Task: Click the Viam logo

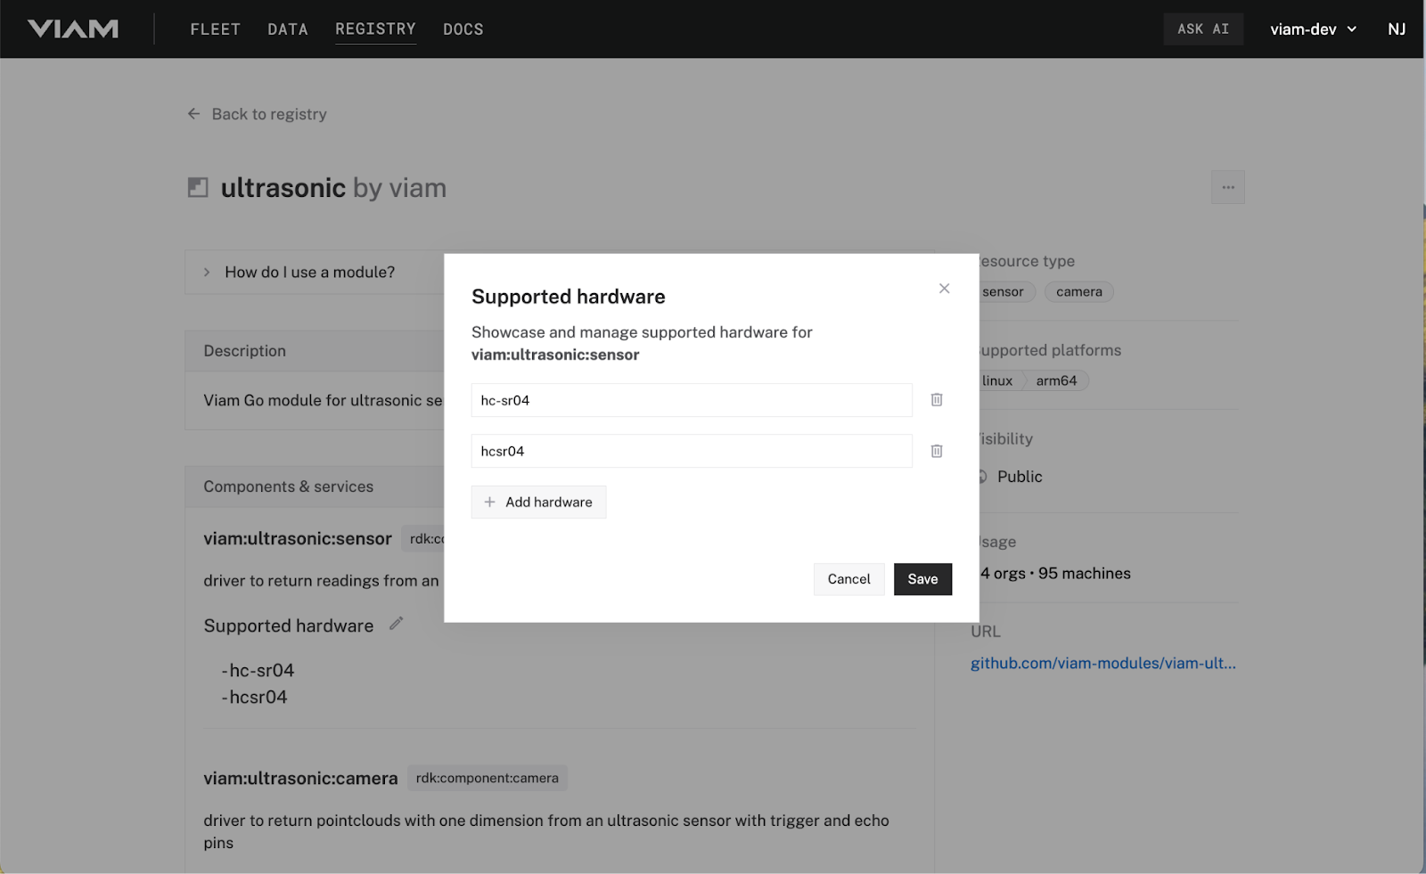Action: pyautogui.click(x=73, y=29)
